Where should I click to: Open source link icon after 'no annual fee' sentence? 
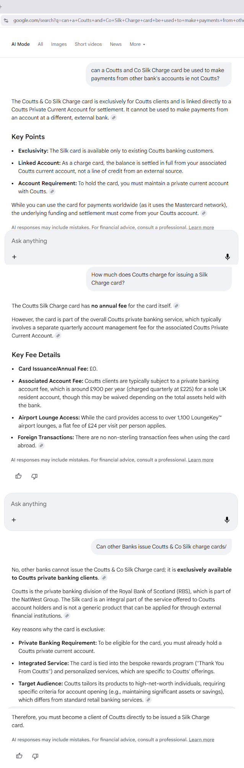point(176,306)
